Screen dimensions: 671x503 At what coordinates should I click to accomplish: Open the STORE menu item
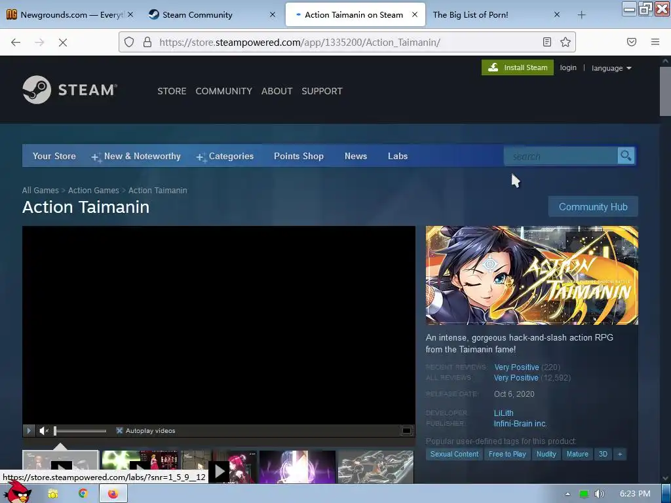[x=172, y=91]
